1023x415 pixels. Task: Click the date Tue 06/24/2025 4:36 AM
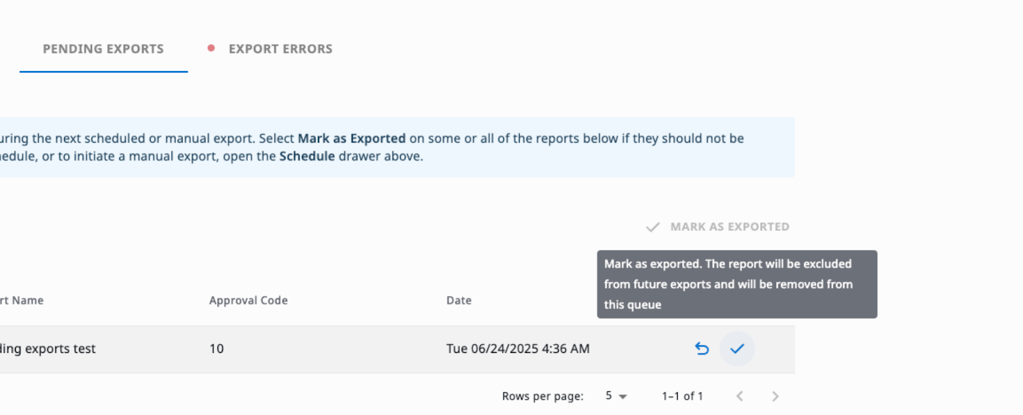[x=518, y=349]
